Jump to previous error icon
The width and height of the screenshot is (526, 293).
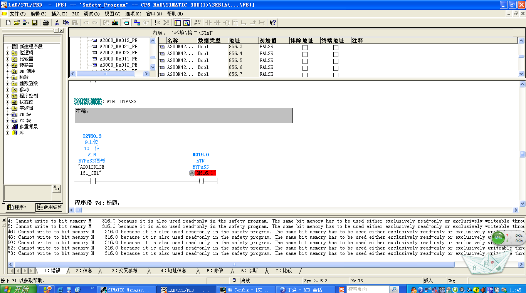click(x=157, y=23)
